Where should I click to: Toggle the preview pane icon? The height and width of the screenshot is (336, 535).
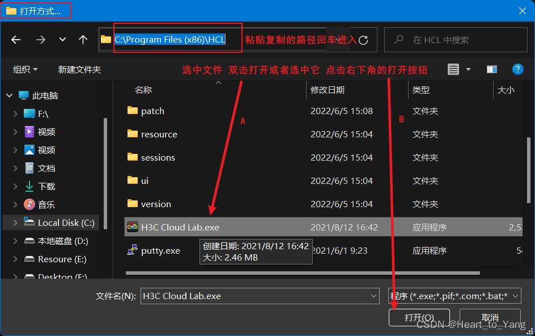[492, 69]
